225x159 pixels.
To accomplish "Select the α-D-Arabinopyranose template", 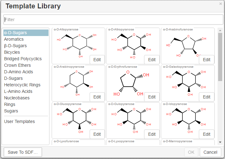I will 75,81.
